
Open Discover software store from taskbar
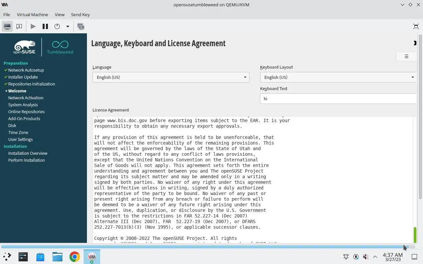[40, 256]
